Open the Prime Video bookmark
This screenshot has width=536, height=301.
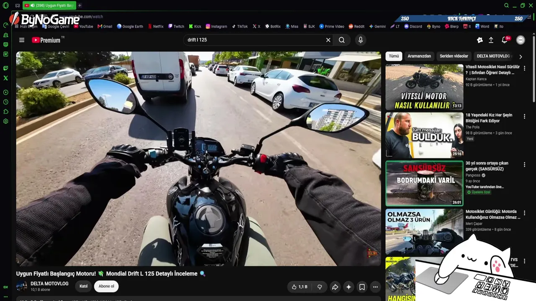(x=332, y=26)
